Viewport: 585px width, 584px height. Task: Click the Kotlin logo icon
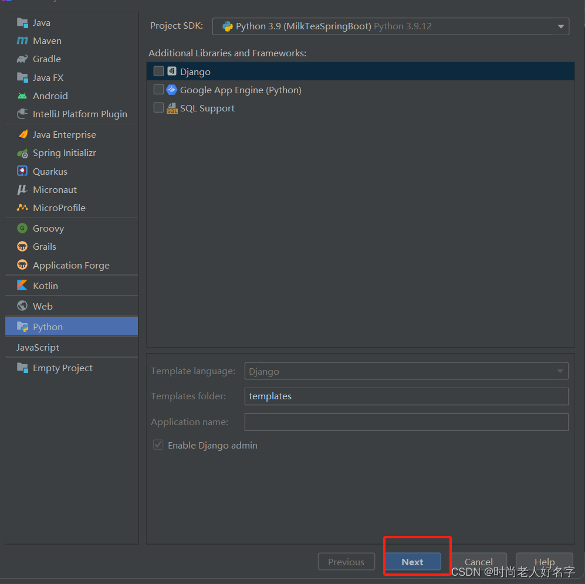tap(22, 286)
